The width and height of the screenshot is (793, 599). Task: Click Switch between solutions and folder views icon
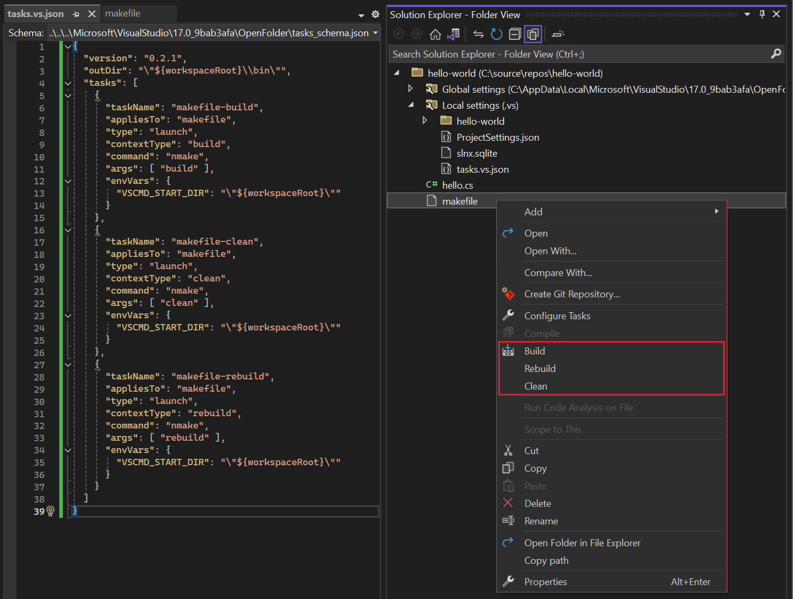pos(453,34)
